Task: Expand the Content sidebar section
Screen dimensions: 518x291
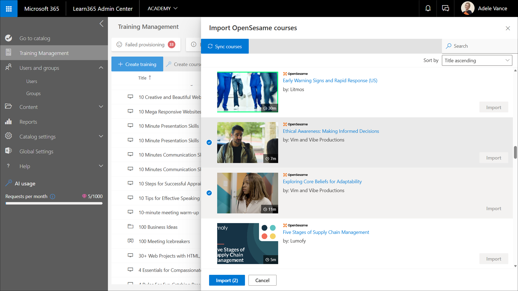Action: tap(101, 107)
